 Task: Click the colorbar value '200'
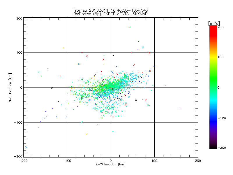(x=220, y=27)
